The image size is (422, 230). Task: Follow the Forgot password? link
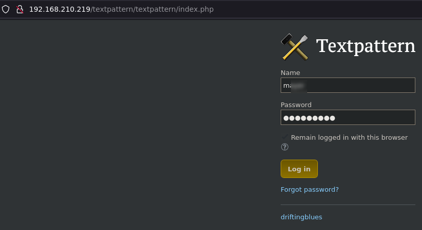309,190
